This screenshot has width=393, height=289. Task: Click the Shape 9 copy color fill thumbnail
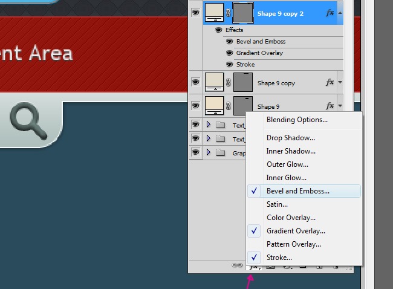[214, 83]
